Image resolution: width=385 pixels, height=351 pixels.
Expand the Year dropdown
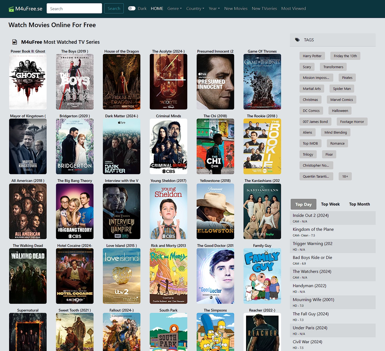[x=214, y=9]
